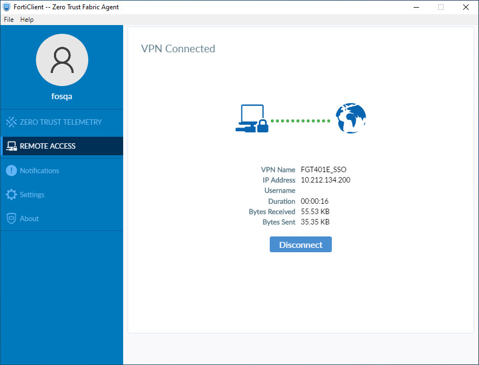Open the Help menu

tap(27, 19)
